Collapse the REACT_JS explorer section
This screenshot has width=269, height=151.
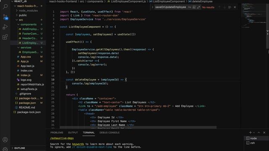(20, 1)
